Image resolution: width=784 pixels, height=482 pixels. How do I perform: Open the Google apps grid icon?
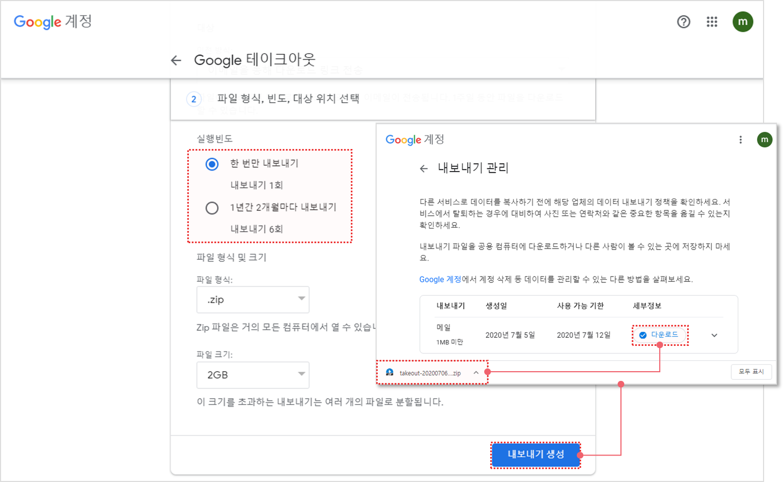[x=712, y=22]
